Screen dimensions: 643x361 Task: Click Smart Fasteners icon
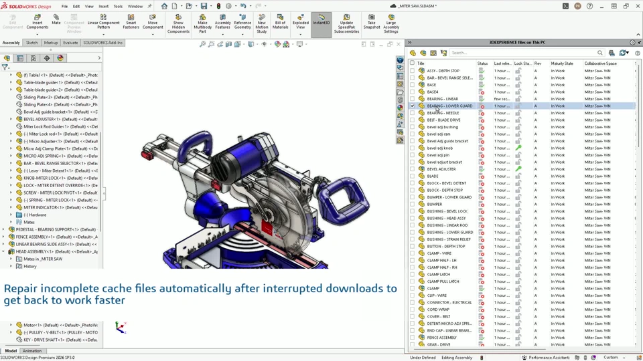(x=131, y=22)
